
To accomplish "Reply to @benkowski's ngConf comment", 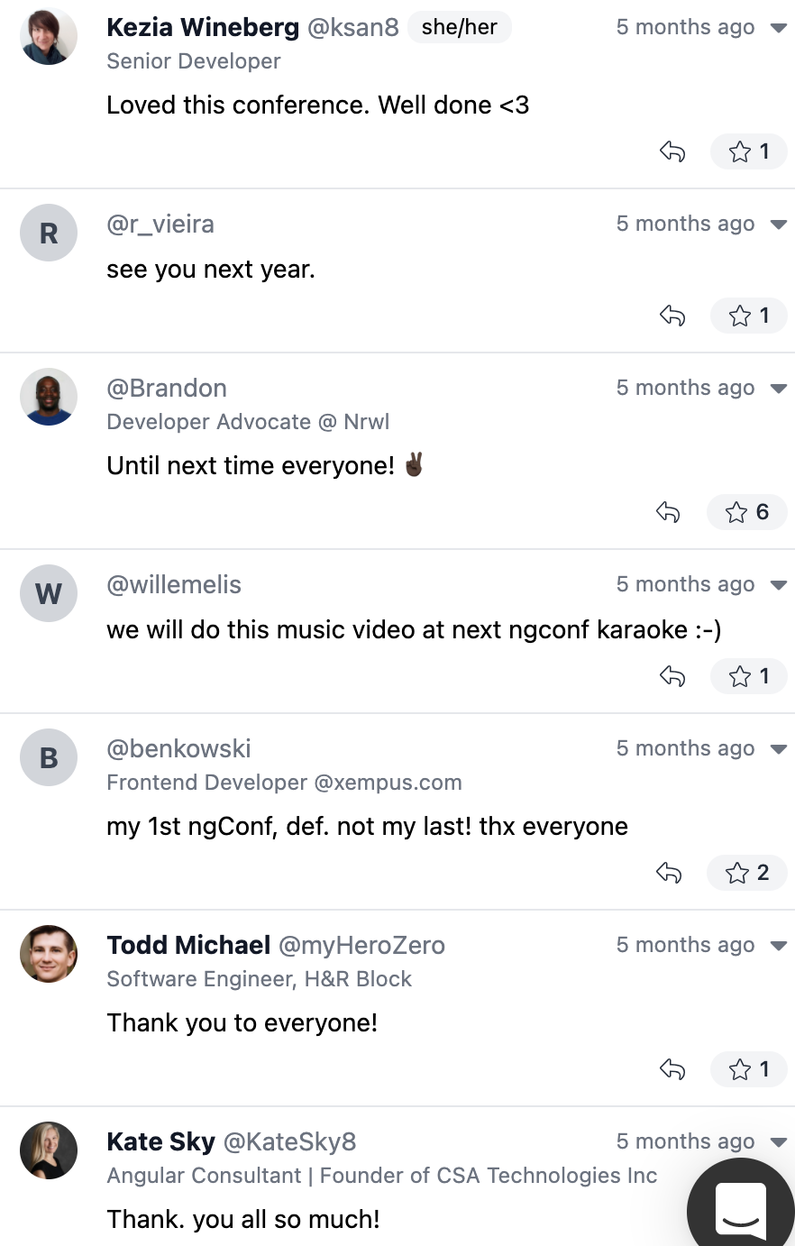I will click(669, 873).
